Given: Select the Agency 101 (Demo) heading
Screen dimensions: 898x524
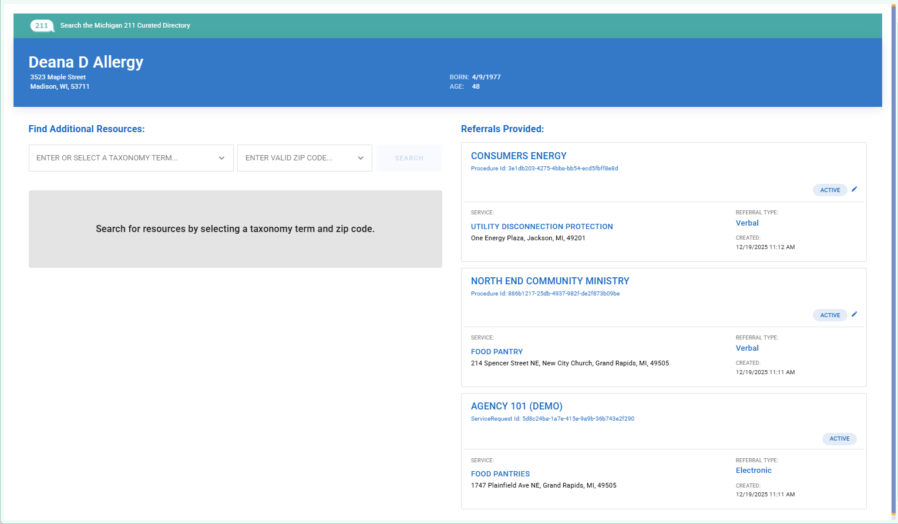Looking at the screenshot, I should [516, 406].
